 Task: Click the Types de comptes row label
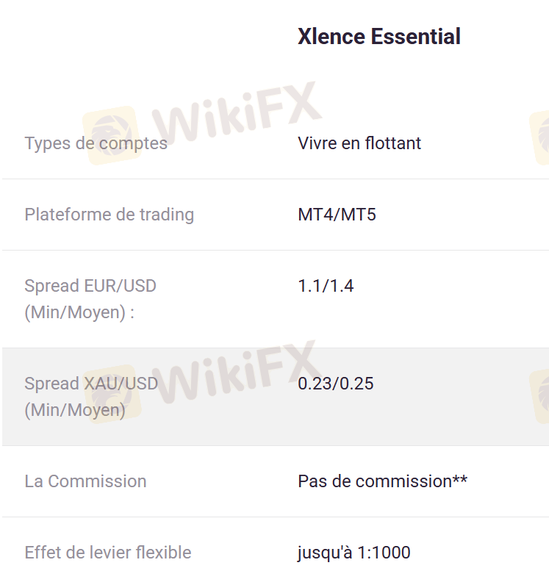tap(96, 143)
